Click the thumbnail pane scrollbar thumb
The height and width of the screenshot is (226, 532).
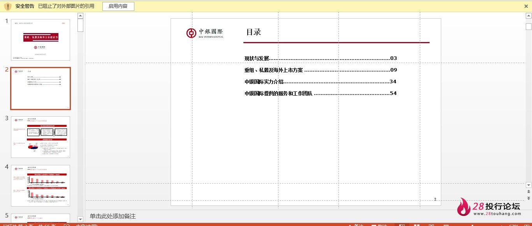pyautogui.click(x=81, y=25)
